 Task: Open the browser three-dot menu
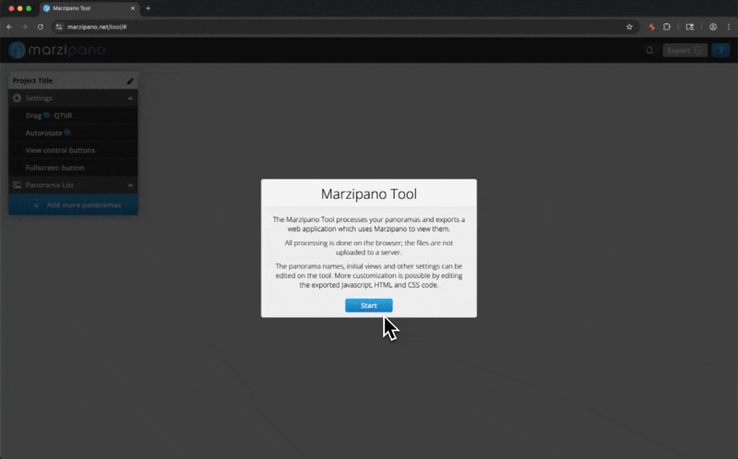point(729,27)
